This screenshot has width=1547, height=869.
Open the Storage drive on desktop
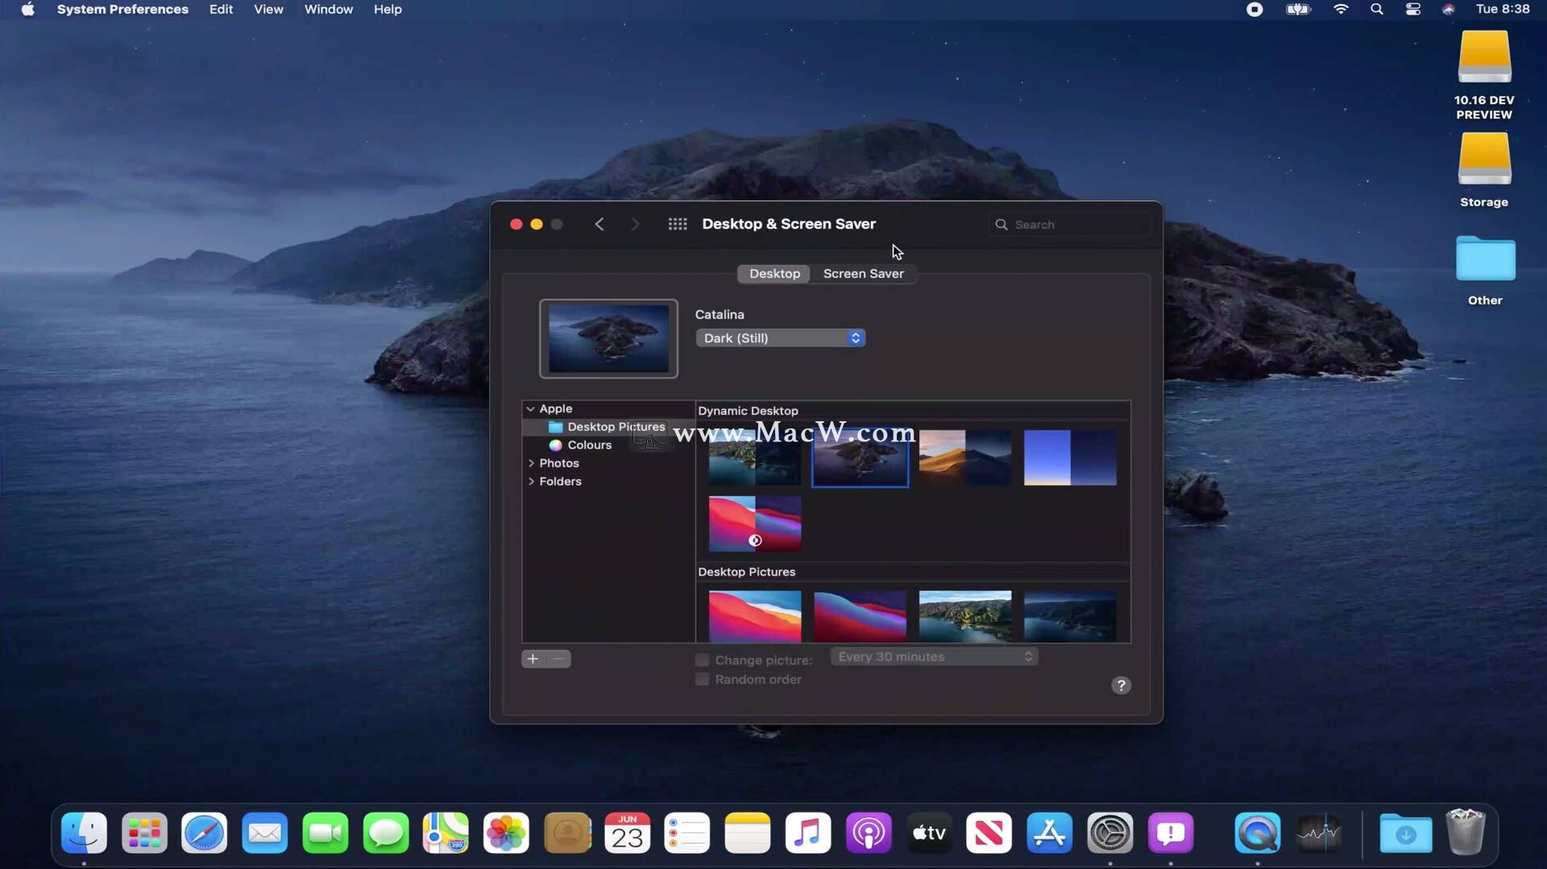click(x=1484, y=170)
